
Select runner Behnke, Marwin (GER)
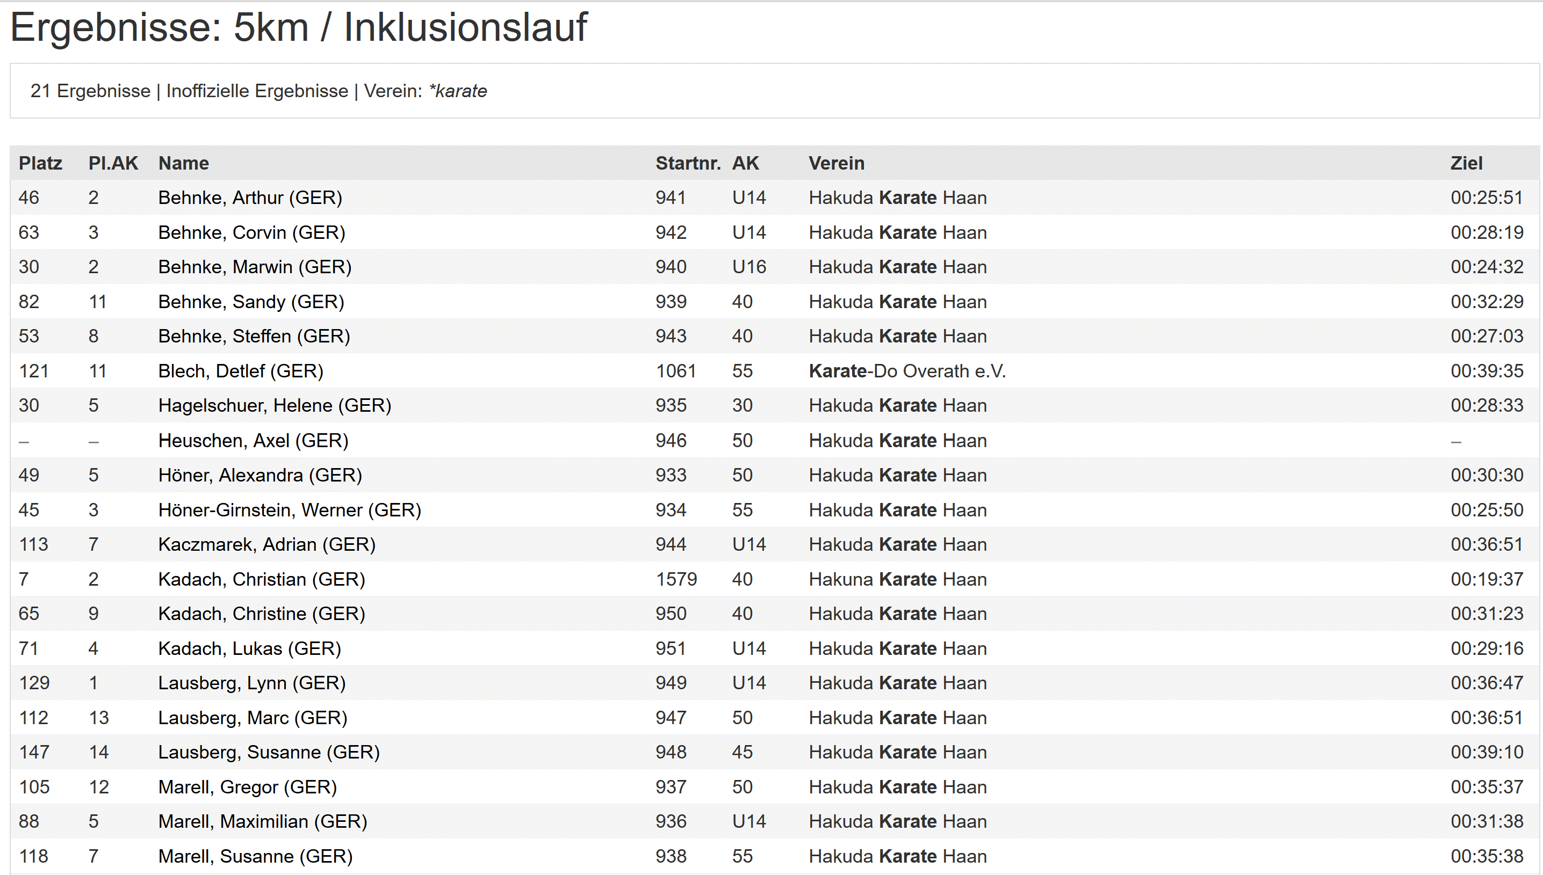[x=254, y=267]
